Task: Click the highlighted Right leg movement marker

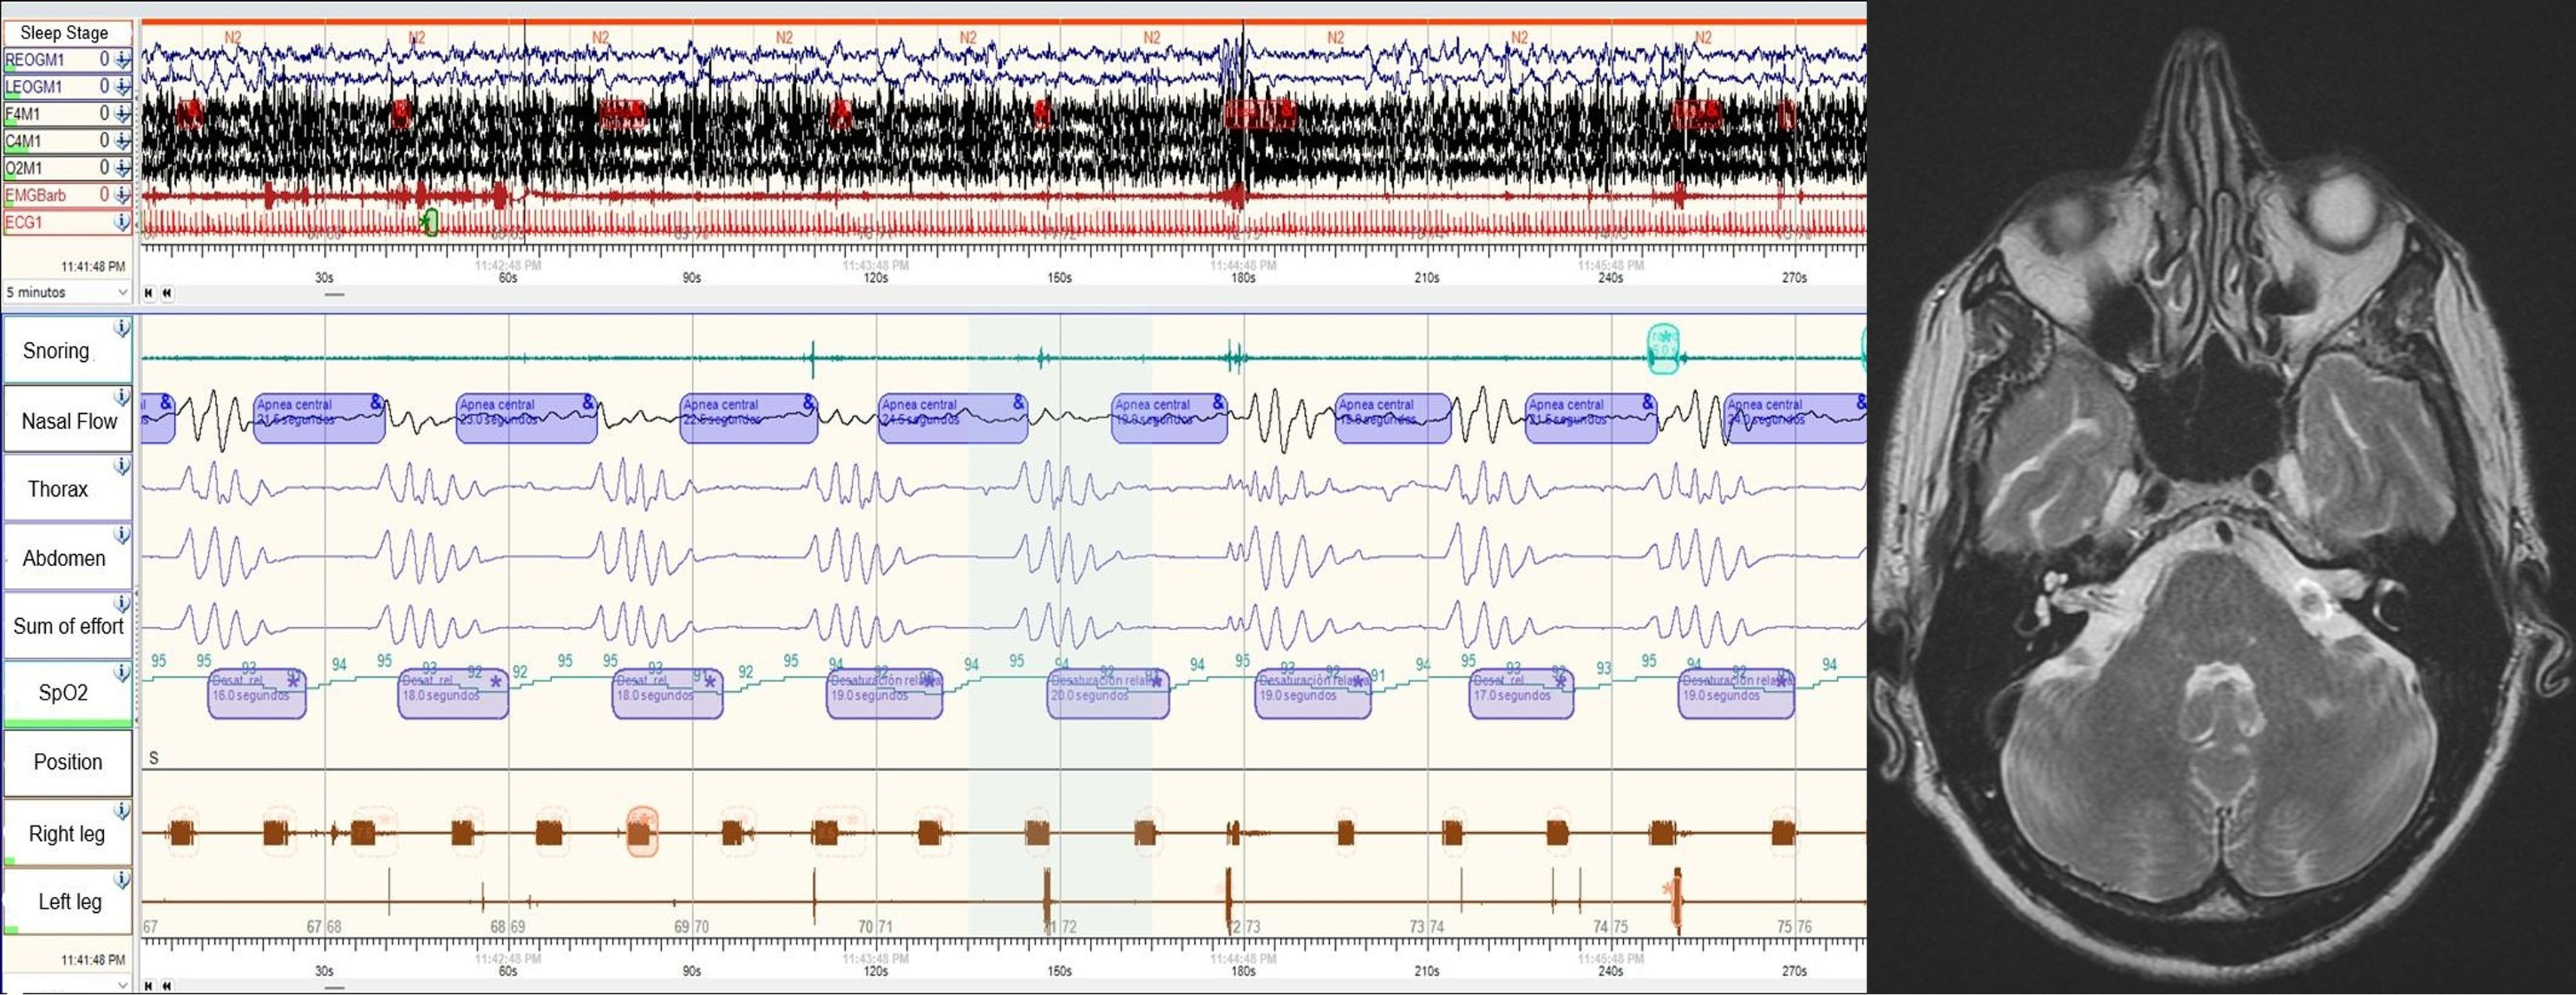Action: click(642, 832)
